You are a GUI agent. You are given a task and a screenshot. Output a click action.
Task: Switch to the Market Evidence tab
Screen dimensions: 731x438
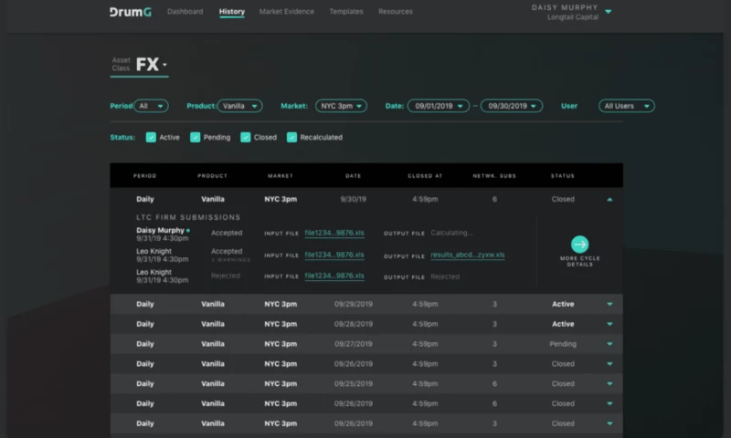(286, 12)
